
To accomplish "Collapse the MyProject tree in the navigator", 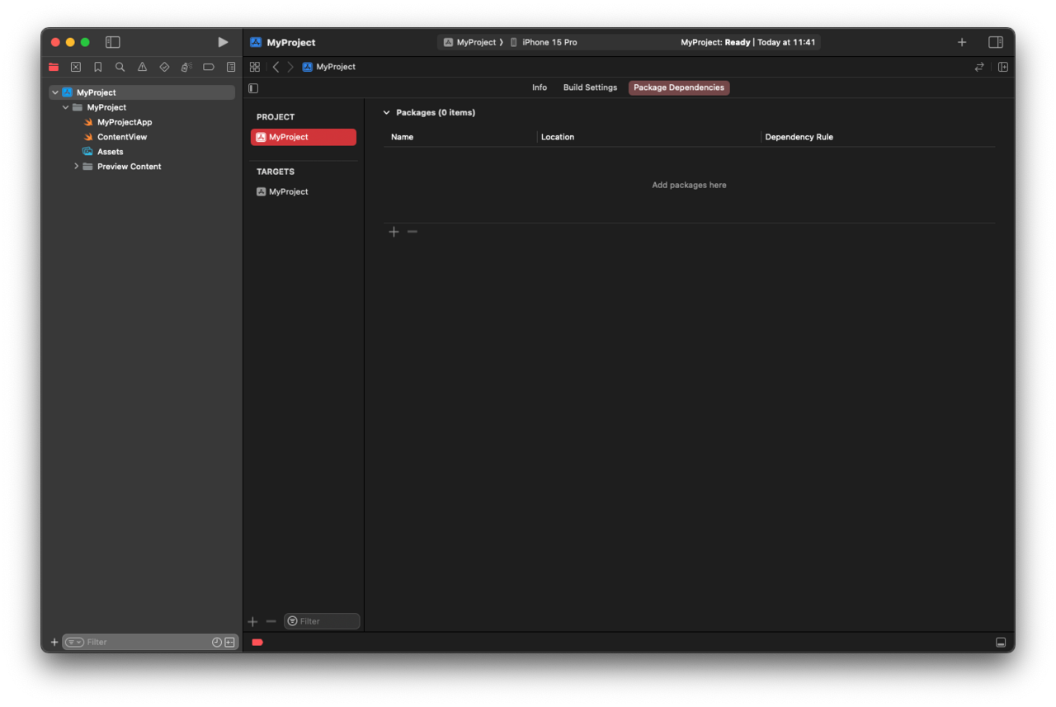I will coord(54,92).
